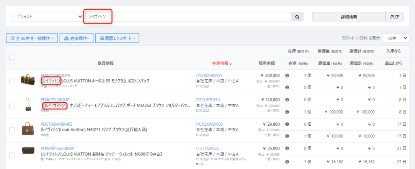Open product link PDW4M5G85BQW
415x169 pixels.
click(57, 148)
